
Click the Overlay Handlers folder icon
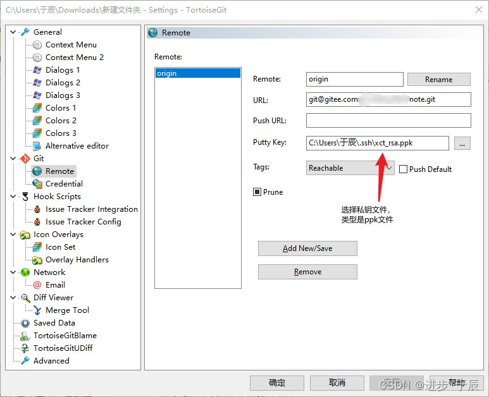click(x=37, y=260)
